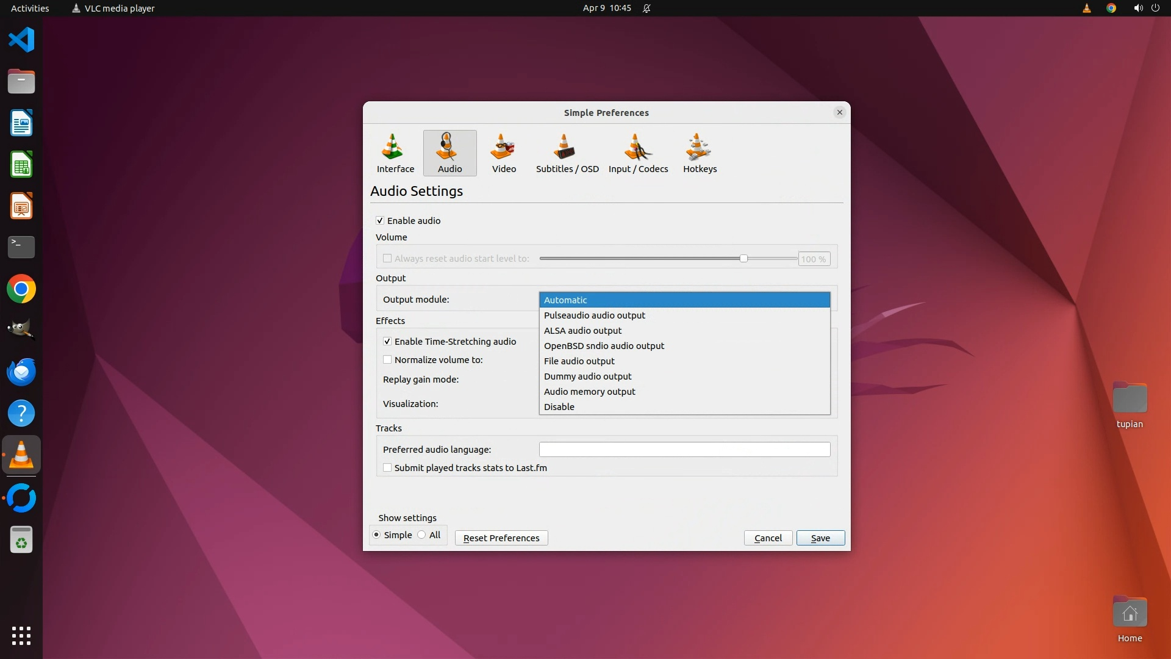
Task: Enable Last.fm track stats submission
Action: point(387,468)
